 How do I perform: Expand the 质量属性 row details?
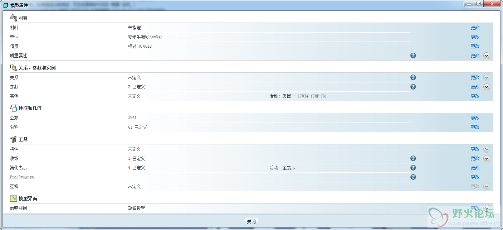click(487, 56)
